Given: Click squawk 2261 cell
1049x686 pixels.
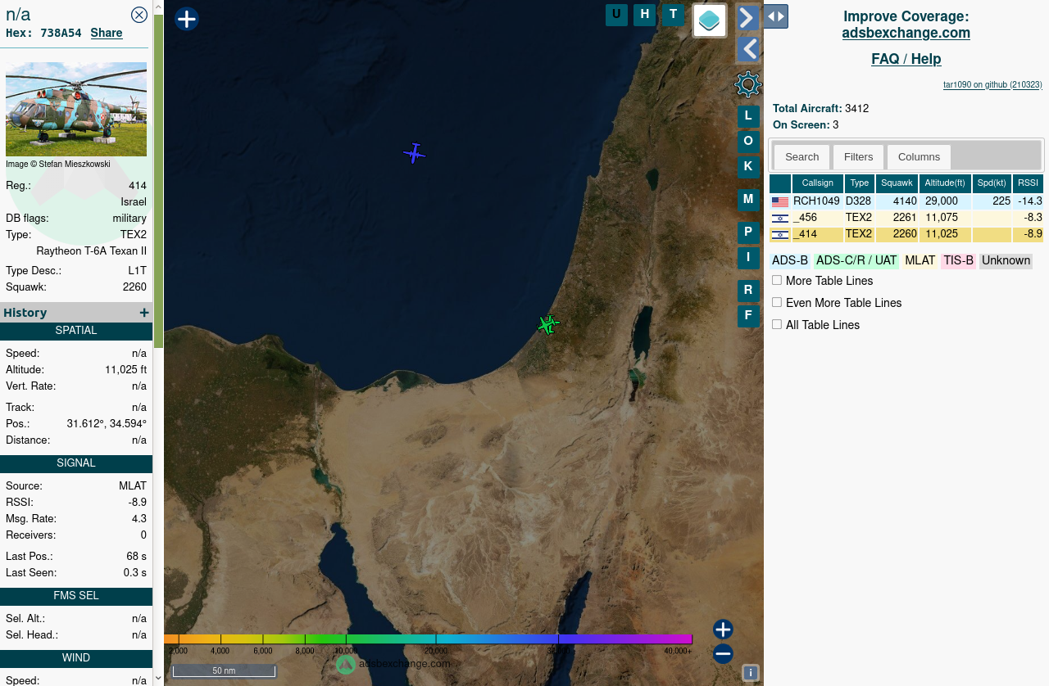Looking at the screenshot, I should click(897, 218).
